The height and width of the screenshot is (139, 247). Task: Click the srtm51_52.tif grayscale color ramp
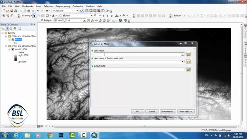click(x=15, y=58)
